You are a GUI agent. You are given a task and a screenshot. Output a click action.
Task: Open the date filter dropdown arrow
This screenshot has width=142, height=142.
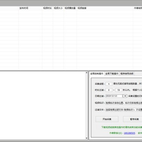click(x=125, y=96)
